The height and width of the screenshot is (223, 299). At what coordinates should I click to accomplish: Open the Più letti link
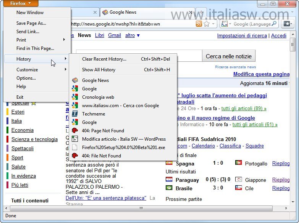pyautogui.click(x=20, y=185)
